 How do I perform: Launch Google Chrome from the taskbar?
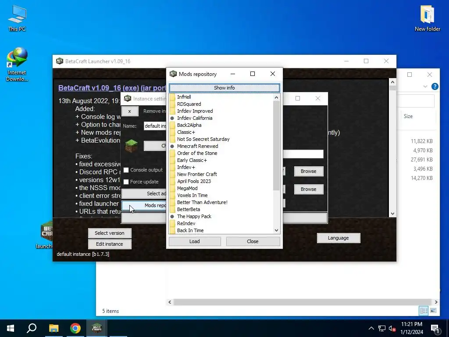pyautogui.click(x=75, y=328)
